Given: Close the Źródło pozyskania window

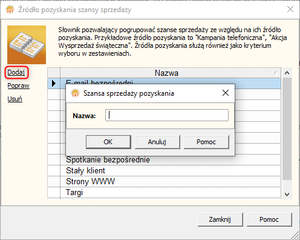Looking at the screenshot, I should pyautogui.click(x=290, y=9).
